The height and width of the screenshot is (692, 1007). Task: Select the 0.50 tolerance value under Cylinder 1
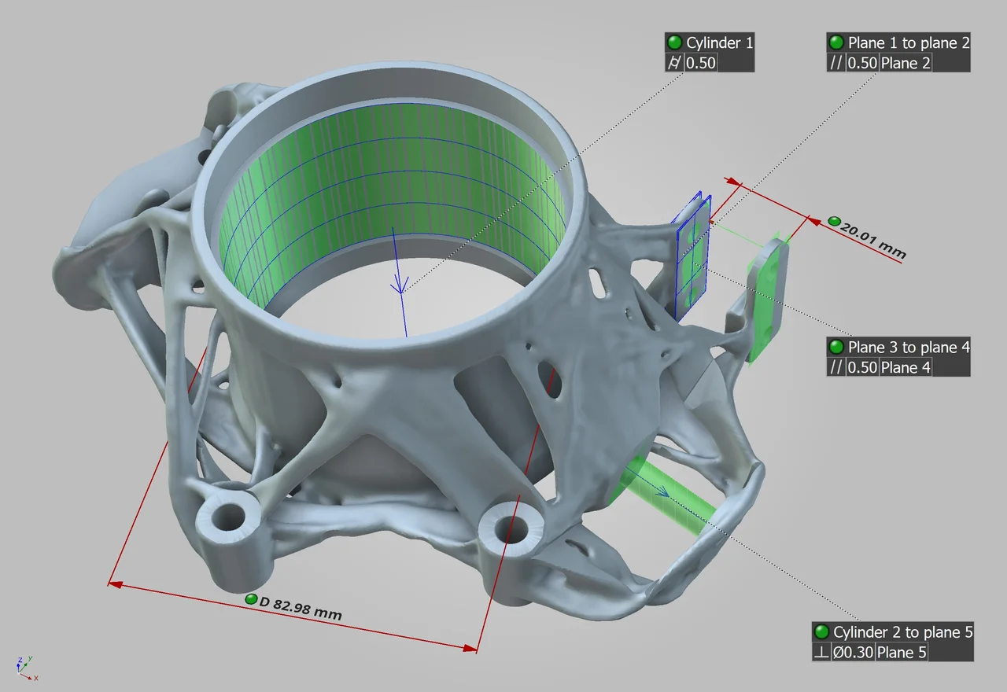700,63
